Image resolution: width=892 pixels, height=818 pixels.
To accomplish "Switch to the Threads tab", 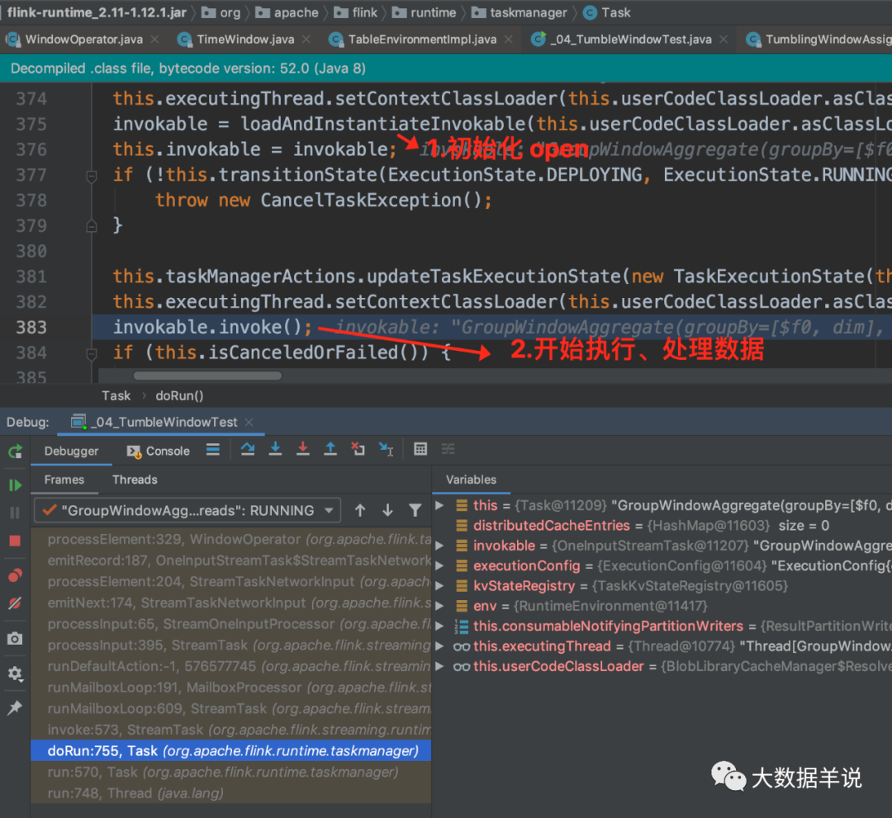I will point(134,479).
